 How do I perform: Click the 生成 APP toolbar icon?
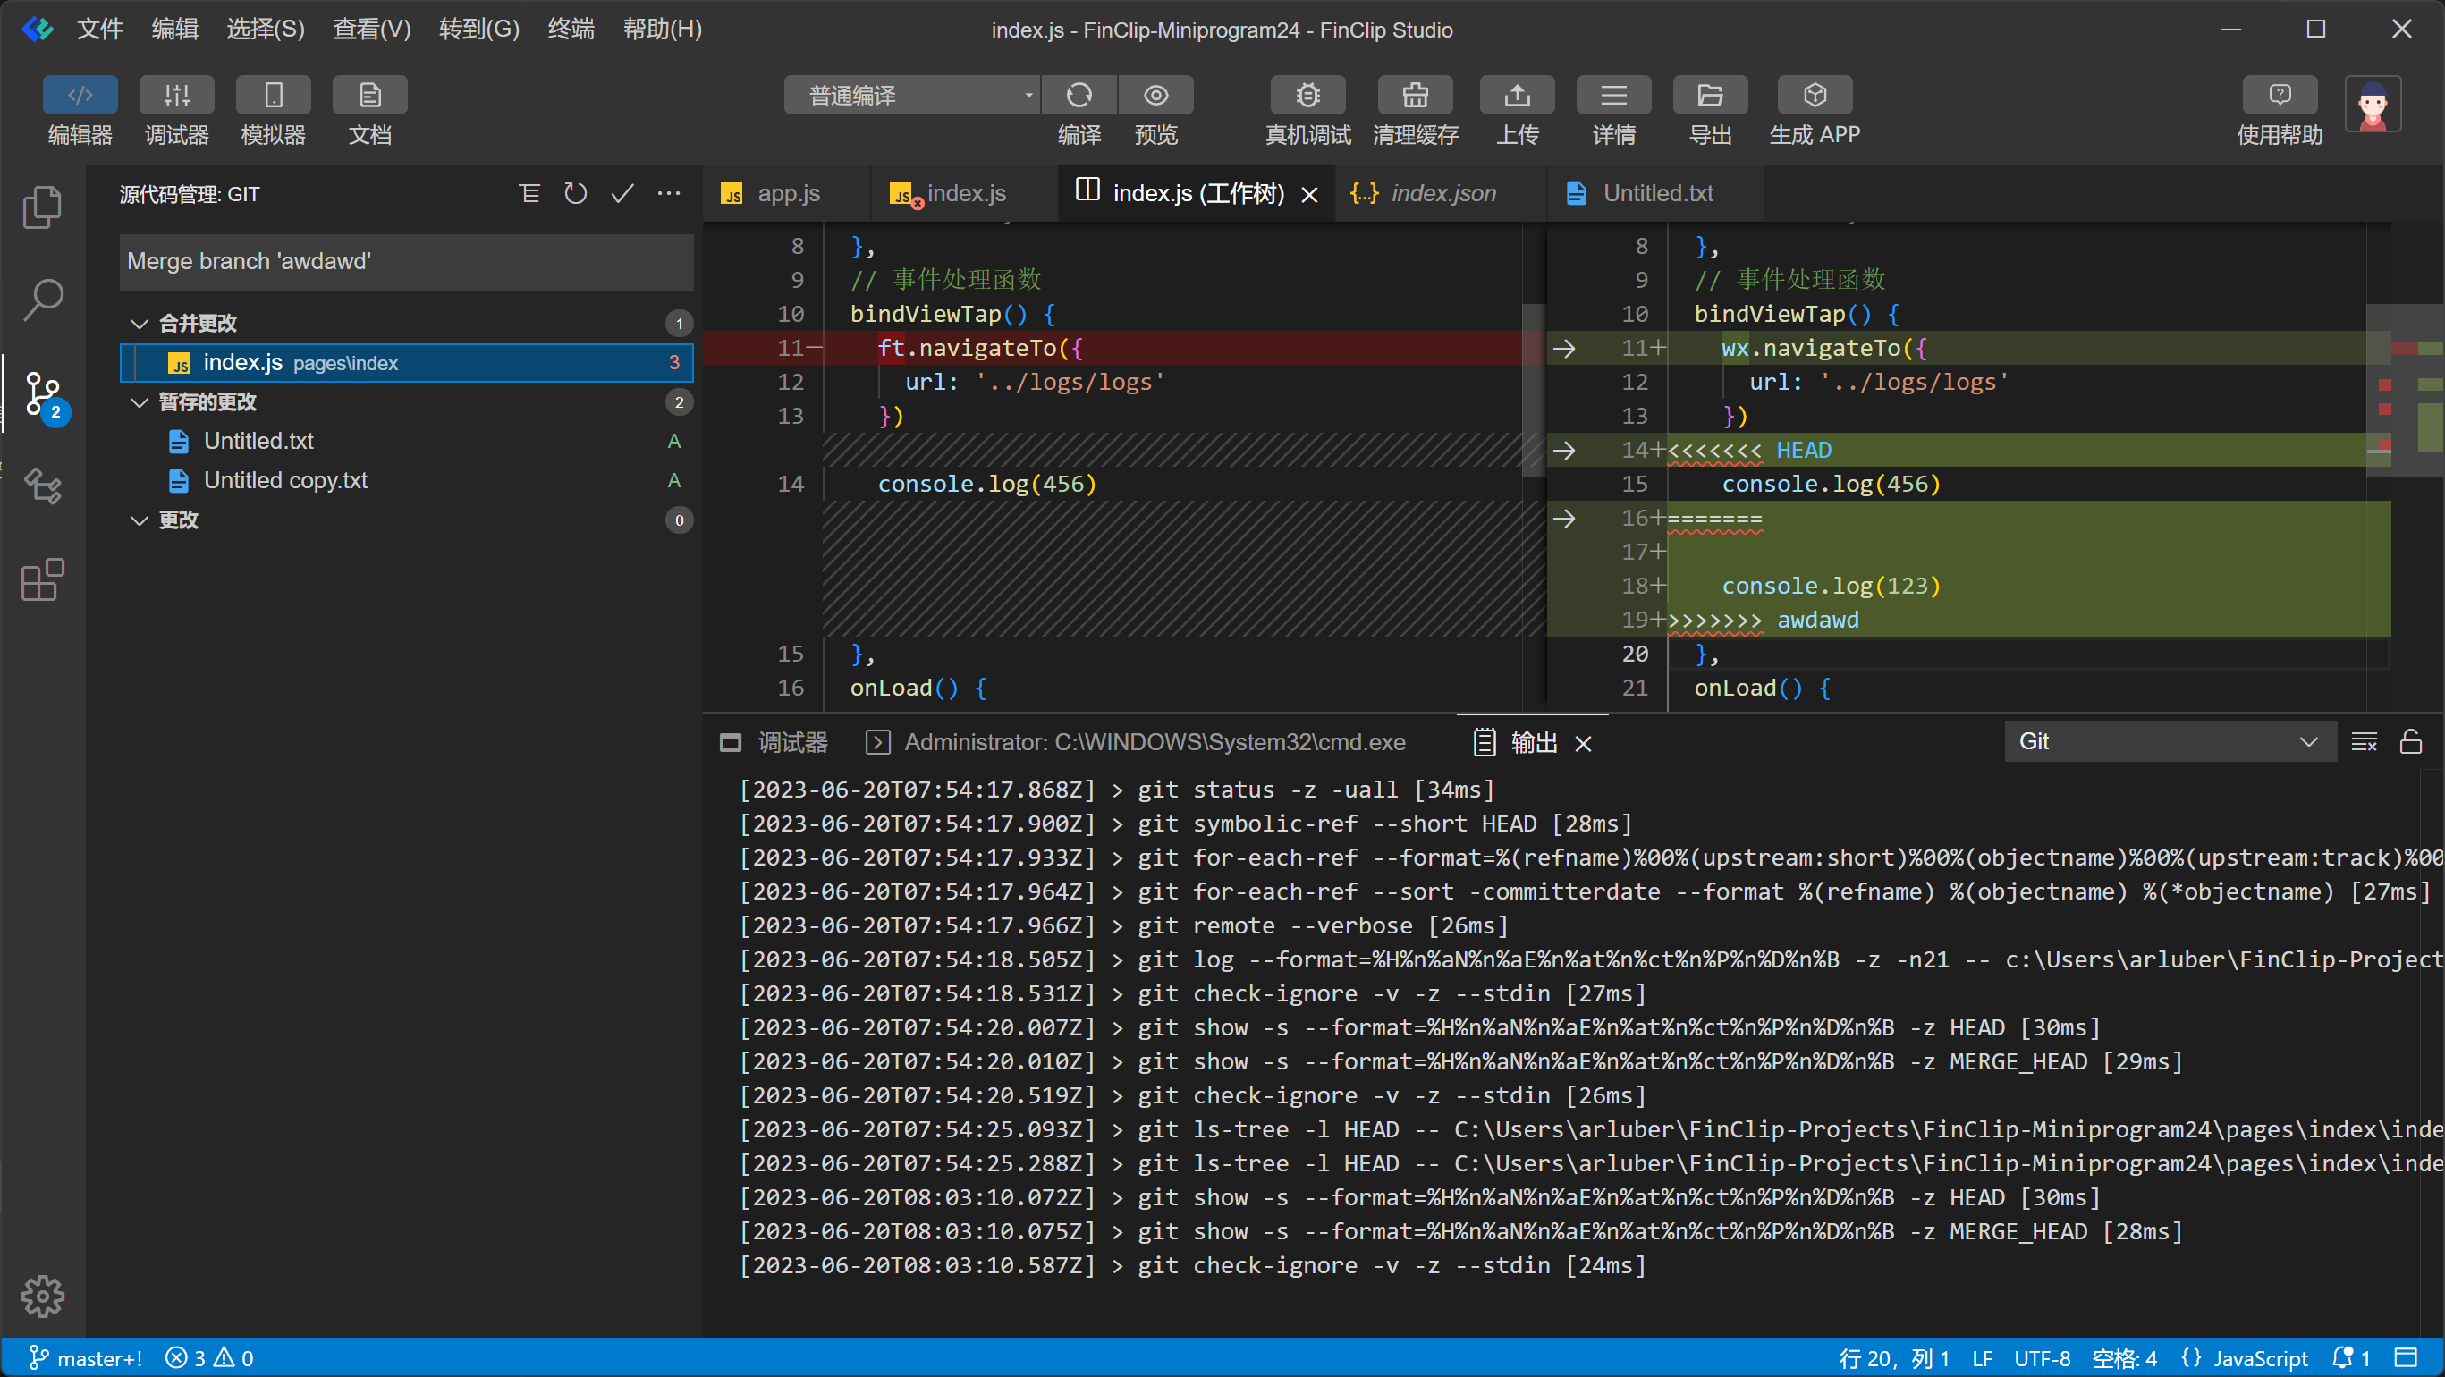1814,96
